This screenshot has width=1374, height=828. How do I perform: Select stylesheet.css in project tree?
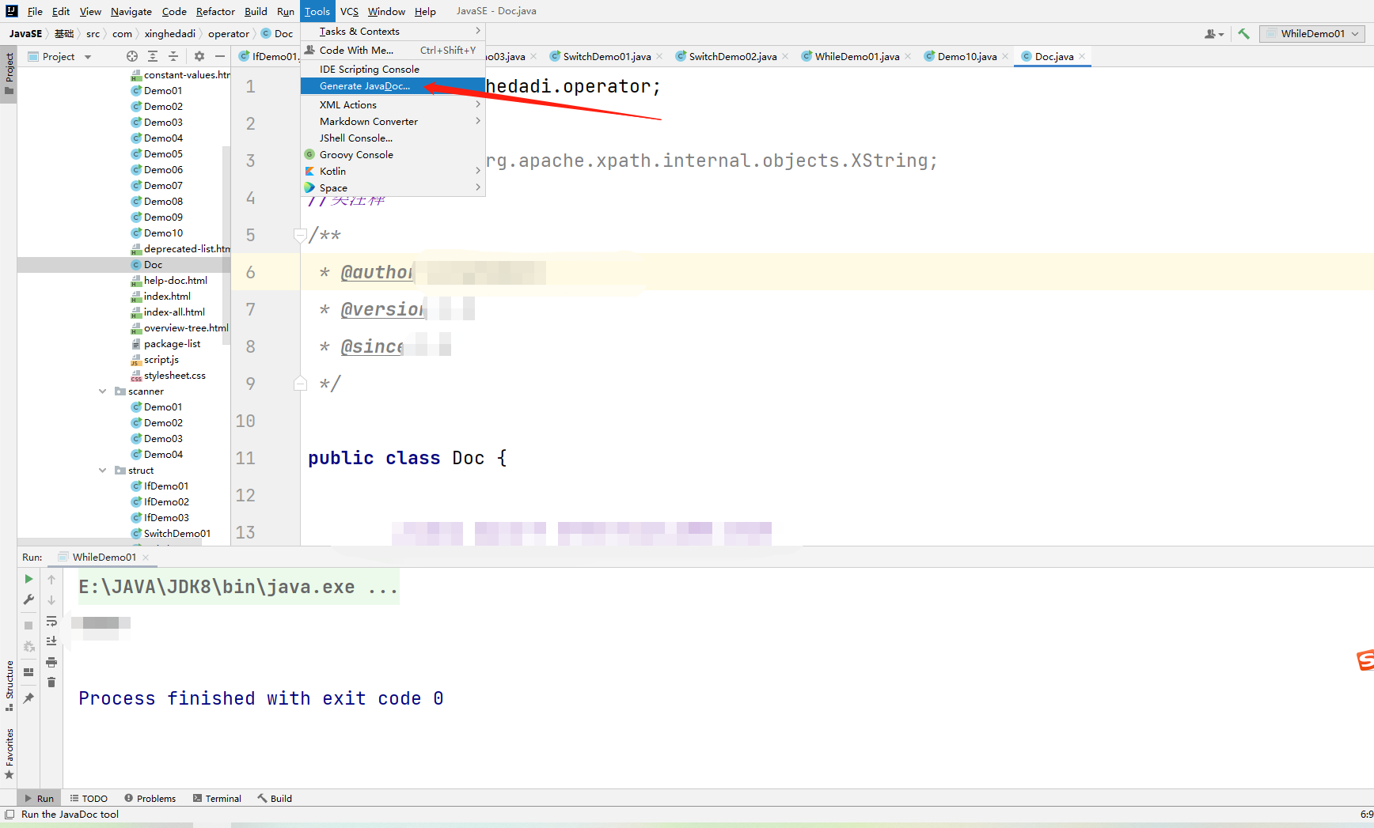pos(174,376)
